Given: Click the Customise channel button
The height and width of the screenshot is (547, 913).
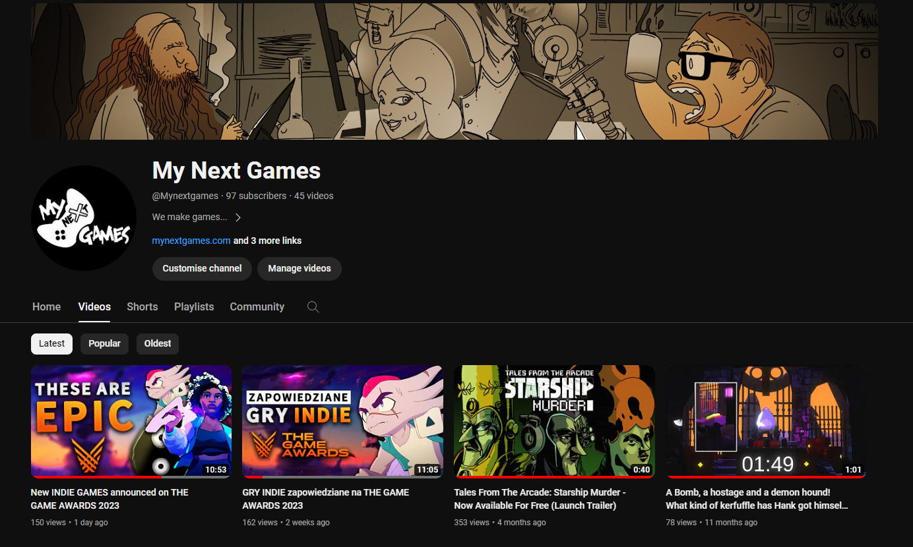Looking at the screenshot, I should point(202,269).
